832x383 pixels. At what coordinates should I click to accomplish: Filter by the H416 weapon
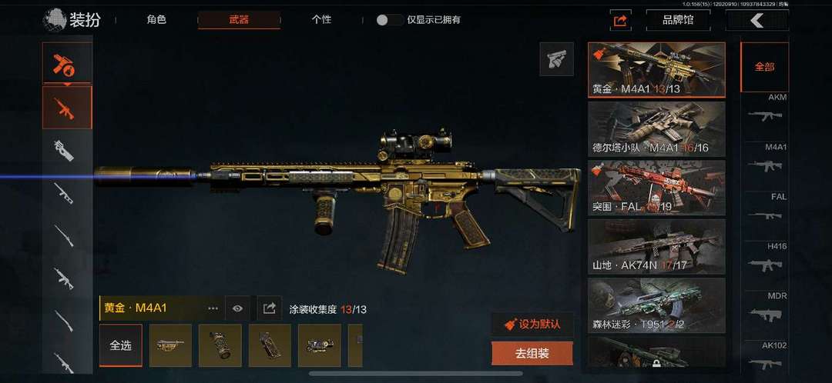point(765,259)
